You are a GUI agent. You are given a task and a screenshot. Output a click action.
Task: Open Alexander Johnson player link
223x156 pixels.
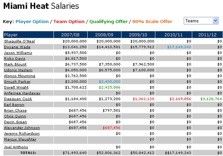pyautogui.click(x=22, y=128)
